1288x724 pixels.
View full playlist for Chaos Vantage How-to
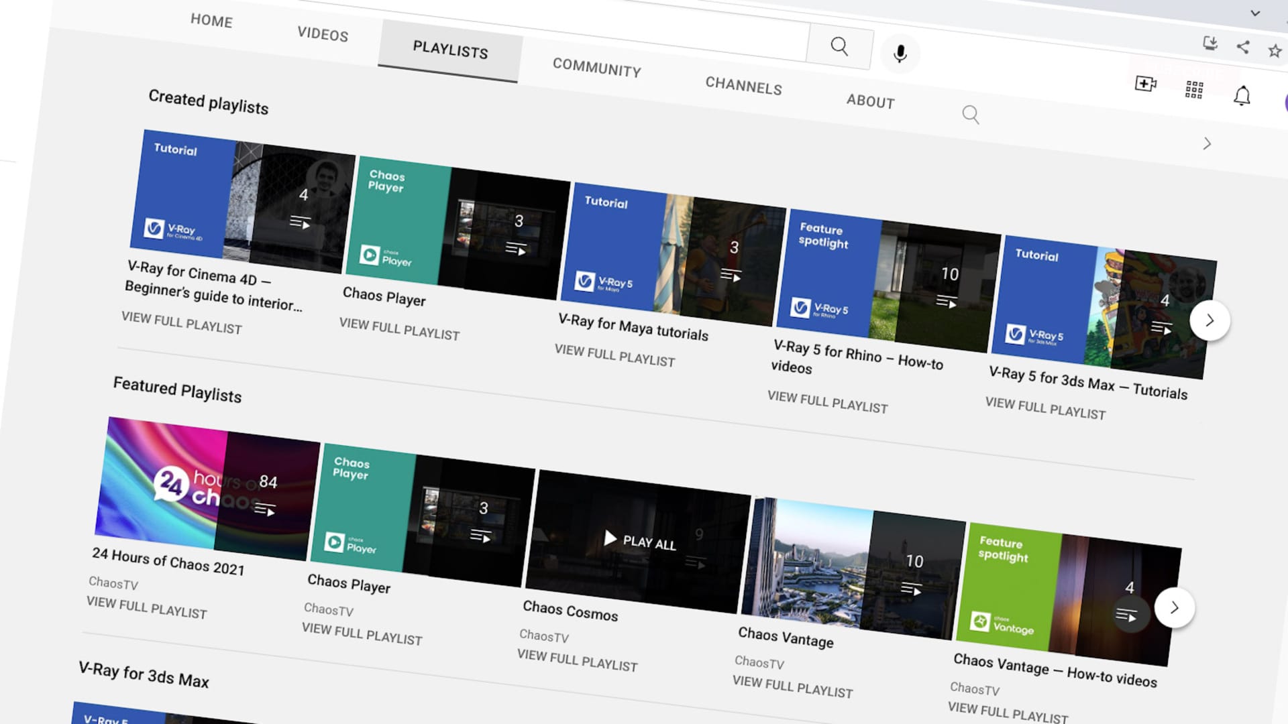coord(1008,713)
